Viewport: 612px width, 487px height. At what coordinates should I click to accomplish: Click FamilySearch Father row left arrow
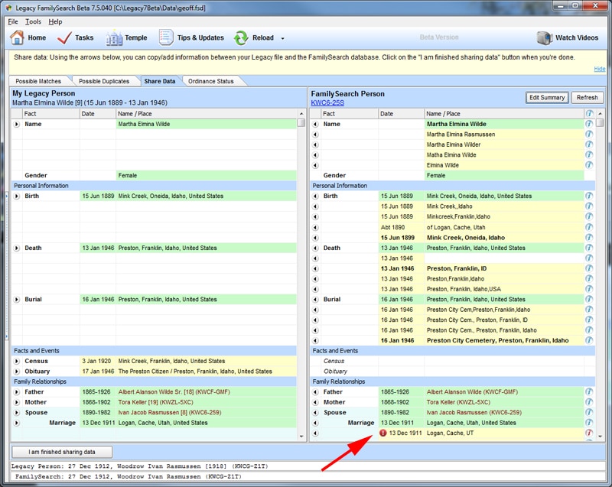coord(315,392)
